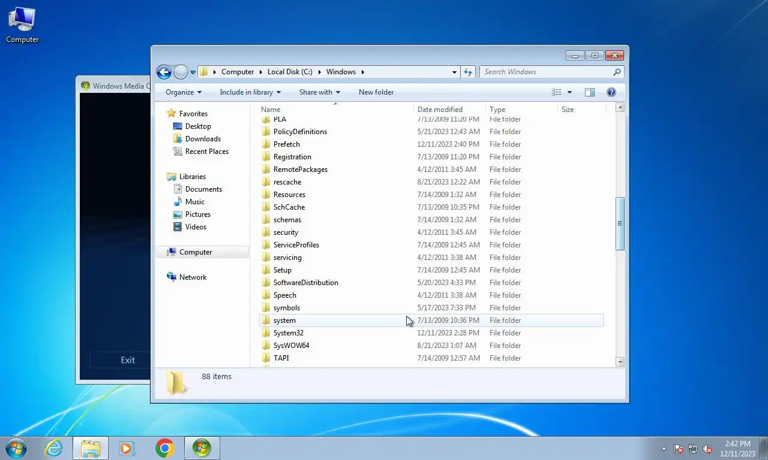
Task: Open Include in library menu
Action: pos(250,92)
